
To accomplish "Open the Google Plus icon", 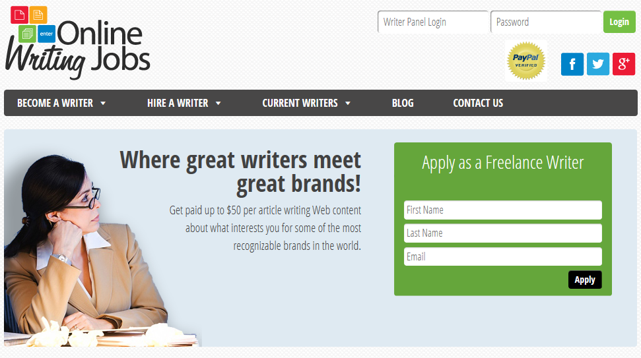I will point(623,64).
